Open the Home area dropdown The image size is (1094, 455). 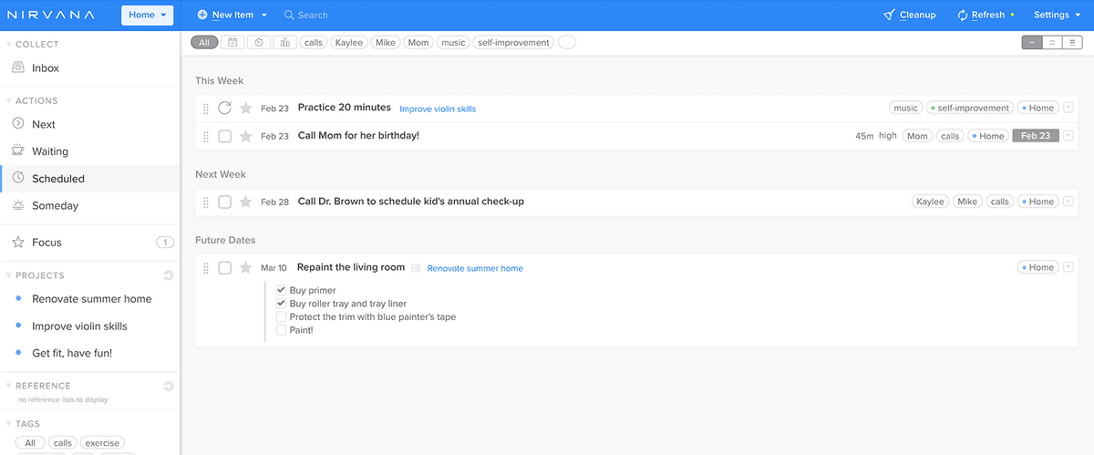tap(148, 16)
